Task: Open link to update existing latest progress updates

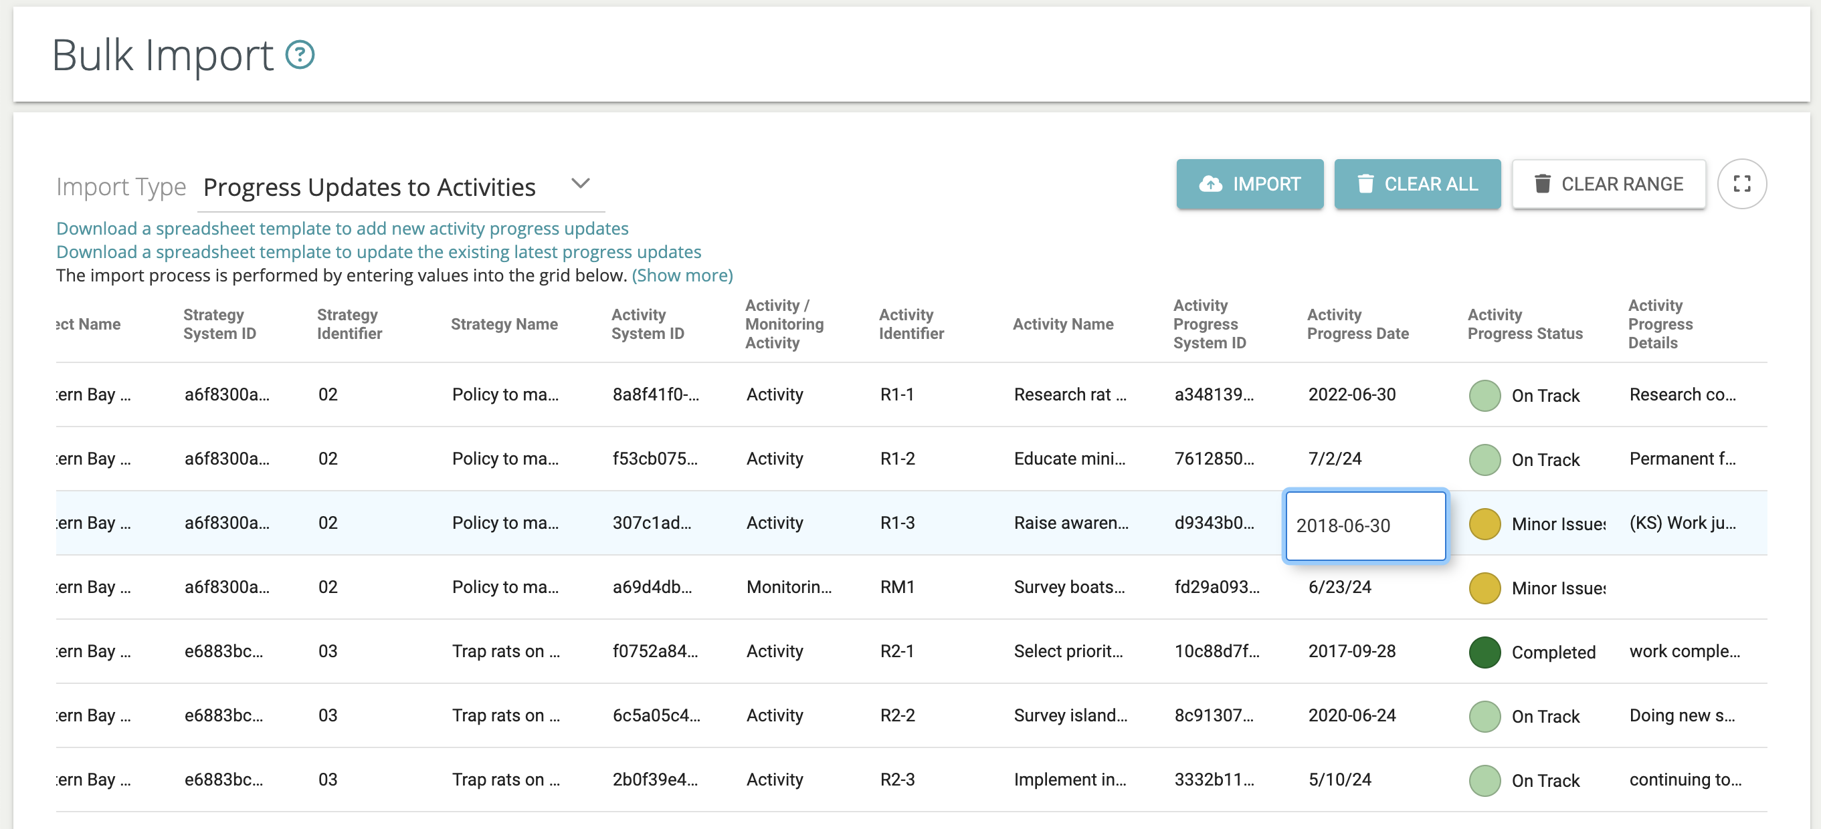Action: 378,251
